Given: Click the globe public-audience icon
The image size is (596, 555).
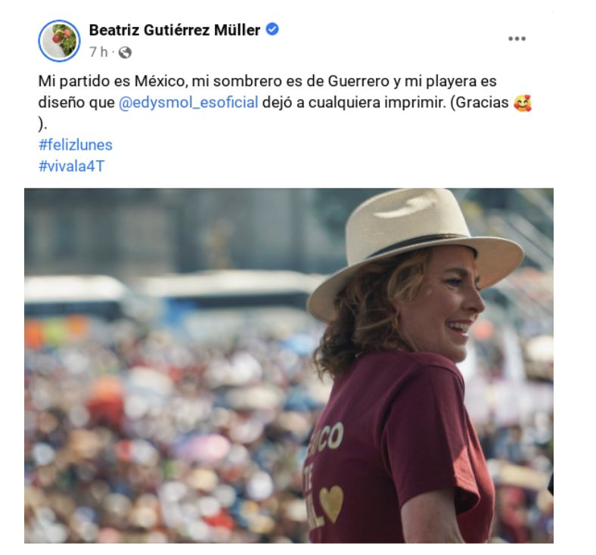Looking at the screenshot, I should (x=126, y=52).
